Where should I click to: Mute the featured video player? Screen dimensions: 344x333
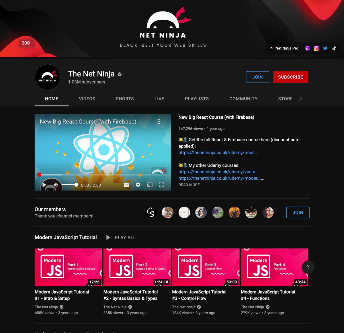click(x=56, y=185)
